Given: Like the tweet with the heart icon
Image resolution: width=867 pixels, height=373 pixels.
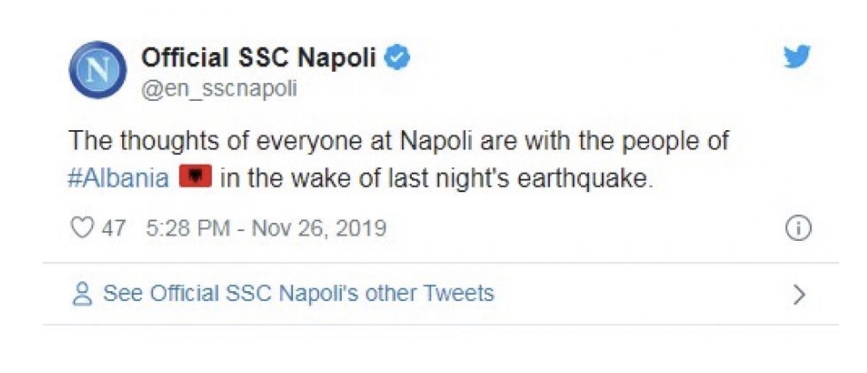Looking at the screenshot, I should point(83,228).
